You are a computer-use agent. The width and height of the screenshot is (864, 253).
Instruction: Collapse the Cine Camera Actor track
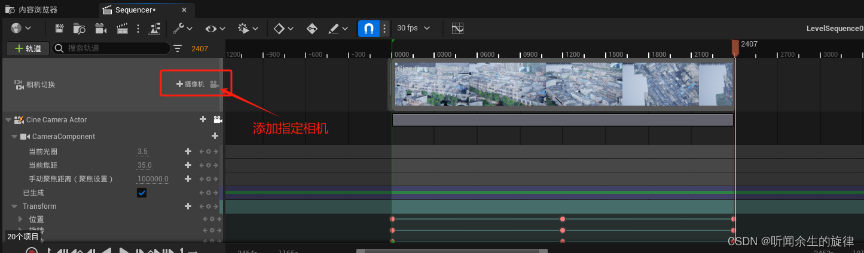coord(8,120)
